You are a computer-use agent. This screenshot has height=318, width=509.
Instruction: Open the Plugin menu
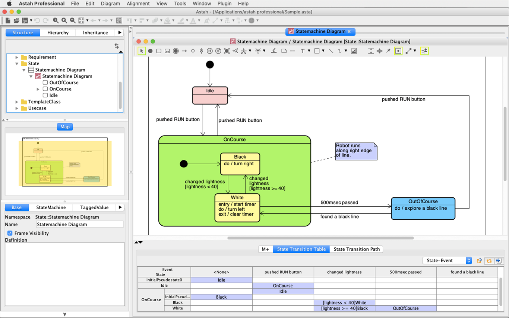point(224,4)
